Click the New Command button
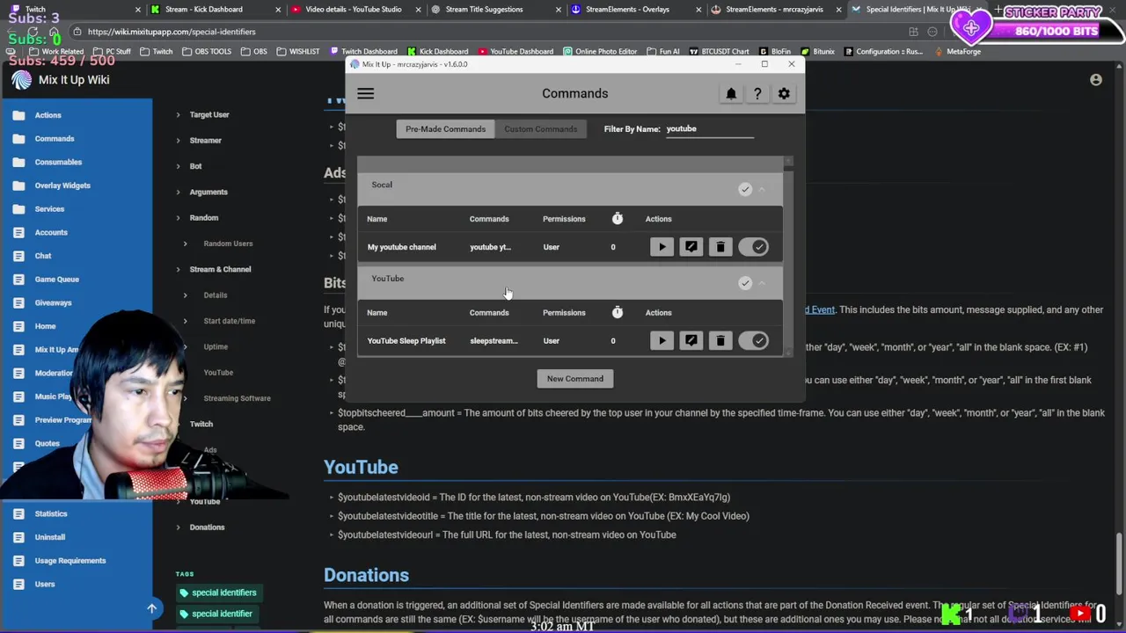This screenshot has height=633, width=1126. pos(575,379)
